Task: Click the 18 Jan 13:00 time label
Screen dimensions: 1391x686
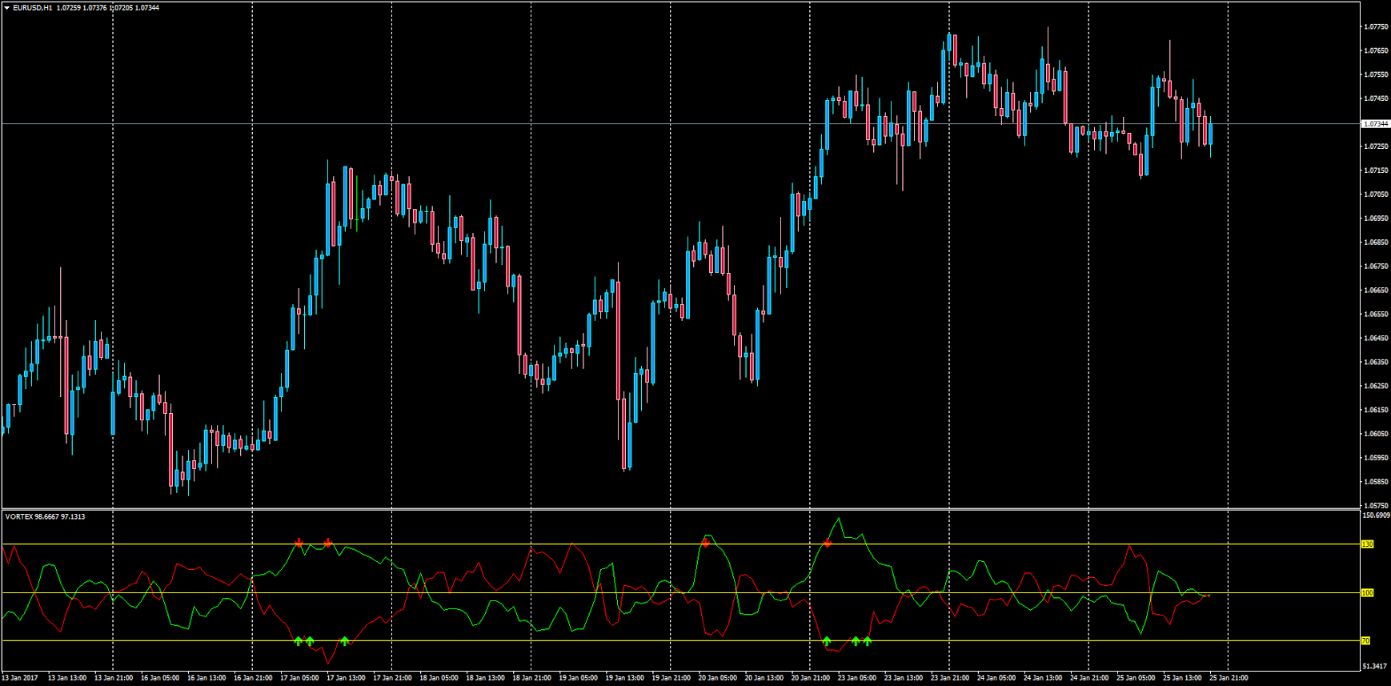Action: click(x=485, y=678)
